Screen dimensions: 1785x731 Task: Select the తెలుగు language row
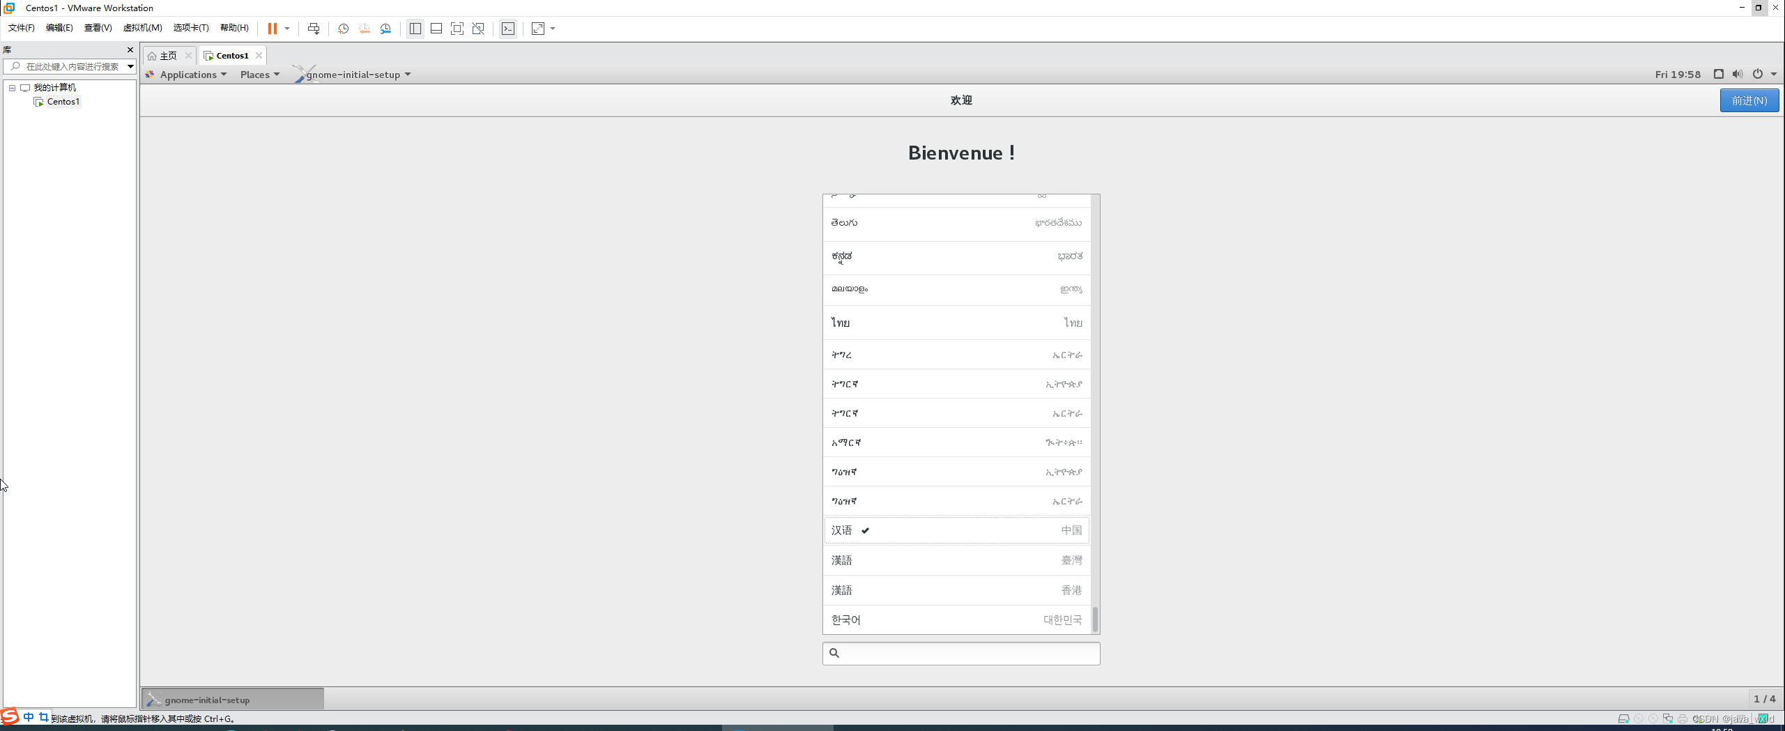pyautogui.click(x=957, y=224)
